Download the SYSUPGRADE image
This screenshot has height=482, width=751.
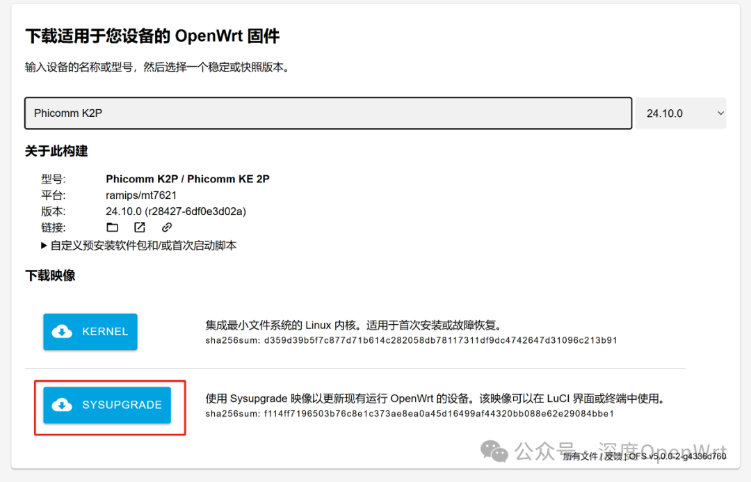107,405
